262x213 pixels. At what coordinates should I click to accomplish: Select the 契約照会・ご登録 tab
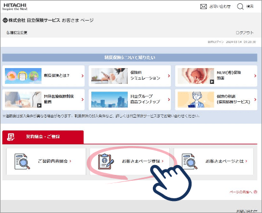tap(43, 137)
